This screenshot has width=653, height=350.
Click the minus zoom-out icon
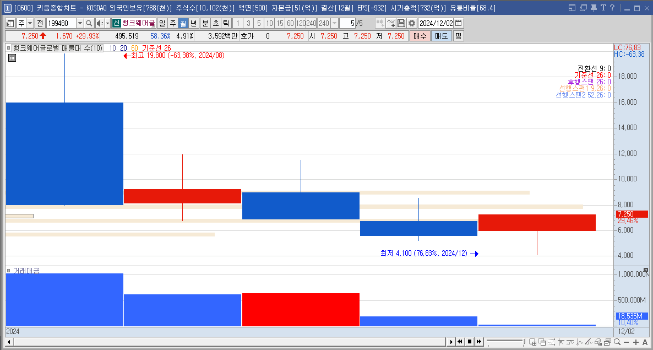tap(627, 342)
